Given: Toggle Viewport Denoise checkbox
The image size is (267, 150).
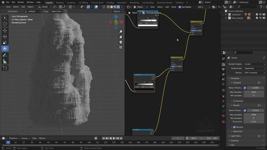Looking at the screenshot, I should tap(234, 101).
